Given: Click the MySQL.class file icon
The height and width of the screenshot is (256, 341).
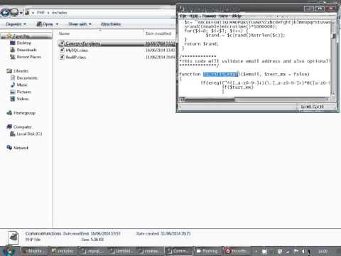Looking at the screenshot, I should point(62,50).
